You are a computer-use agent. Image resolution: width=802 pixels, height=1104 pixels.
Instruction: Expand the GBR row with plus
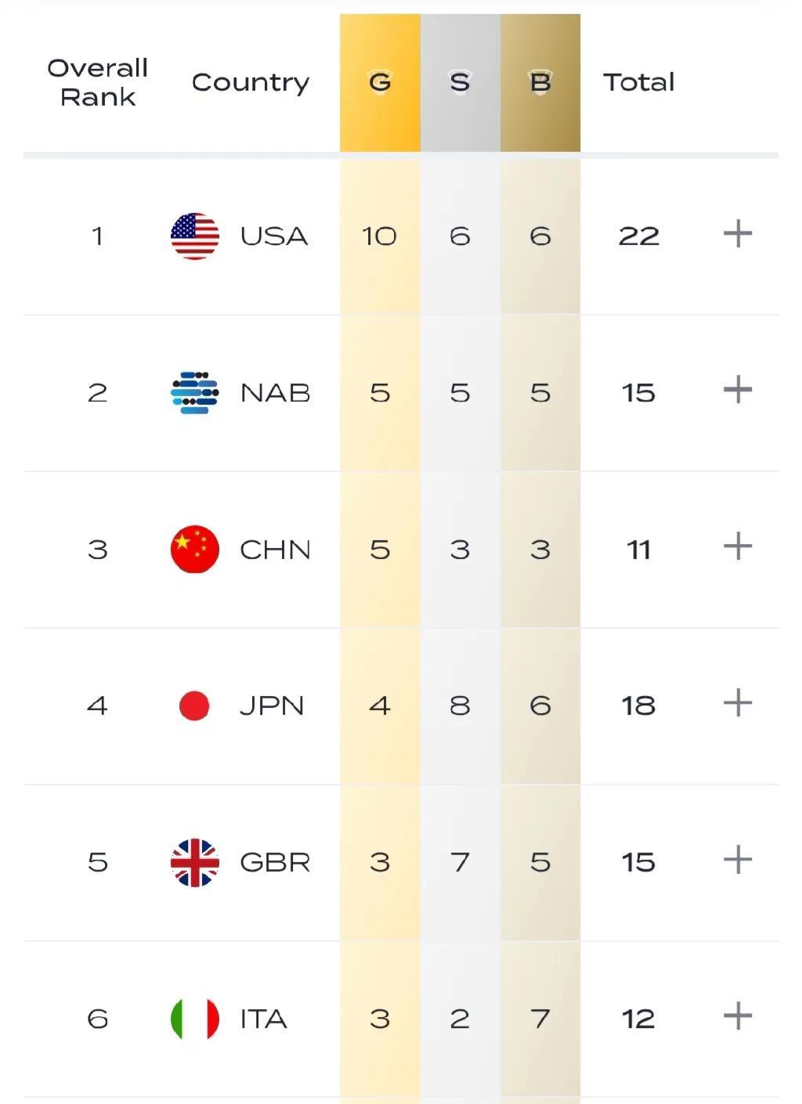click(x=737, y=860)
